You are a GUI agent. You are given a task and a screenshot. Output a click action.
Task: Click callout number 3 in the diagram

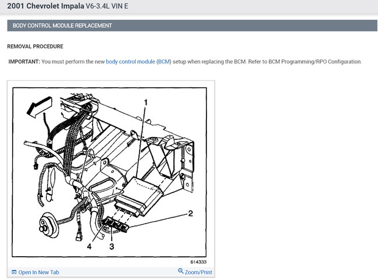click(x=112, y=246)
